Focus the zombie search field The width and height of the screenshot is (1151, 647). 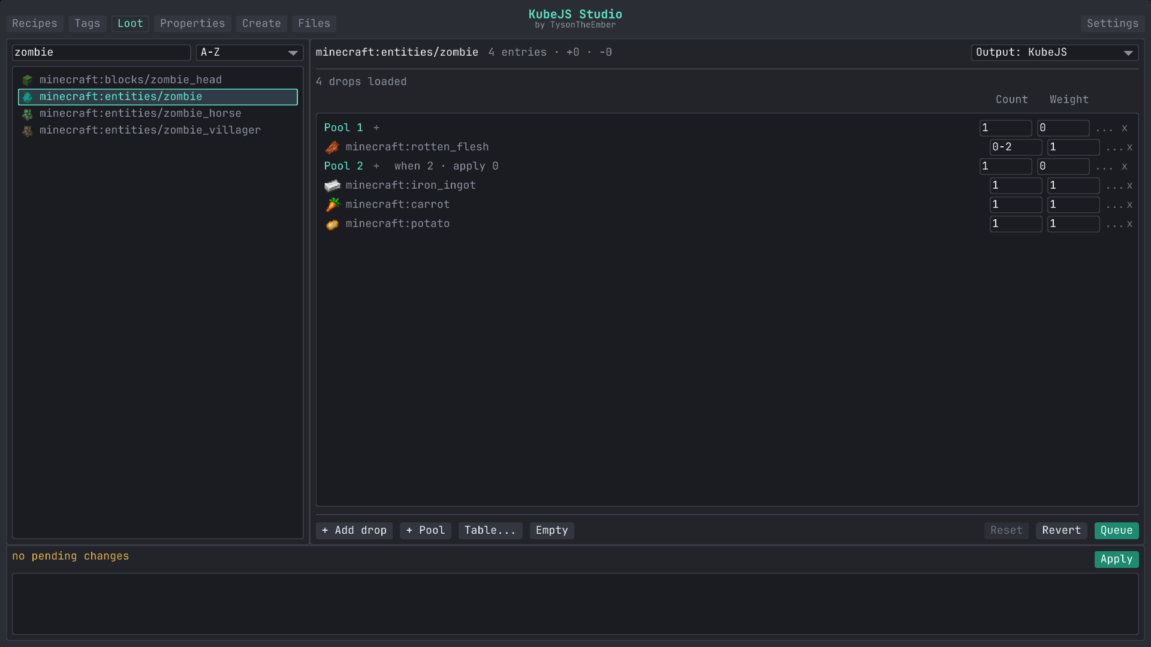pos(101,53)
